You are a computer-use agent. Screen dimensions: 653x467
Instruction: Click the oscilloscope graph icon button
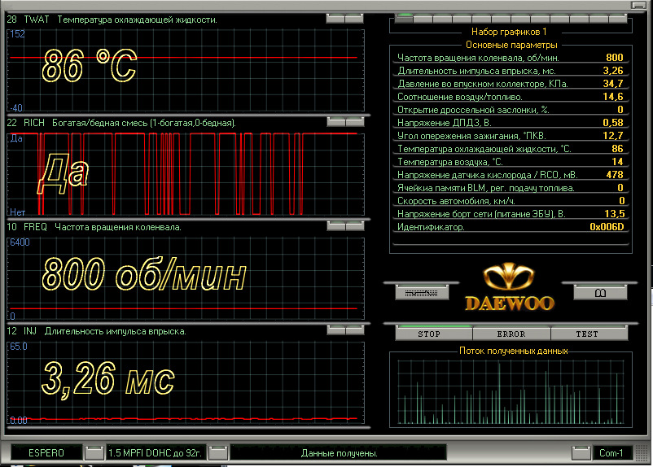pyautogui.click(x=422, y=293)
